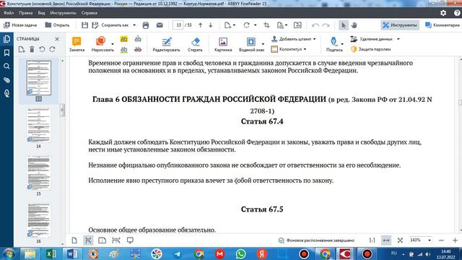Viewport: 462px width, 260px height.
Task: Click the delete page trash icon
Action: 32,49
